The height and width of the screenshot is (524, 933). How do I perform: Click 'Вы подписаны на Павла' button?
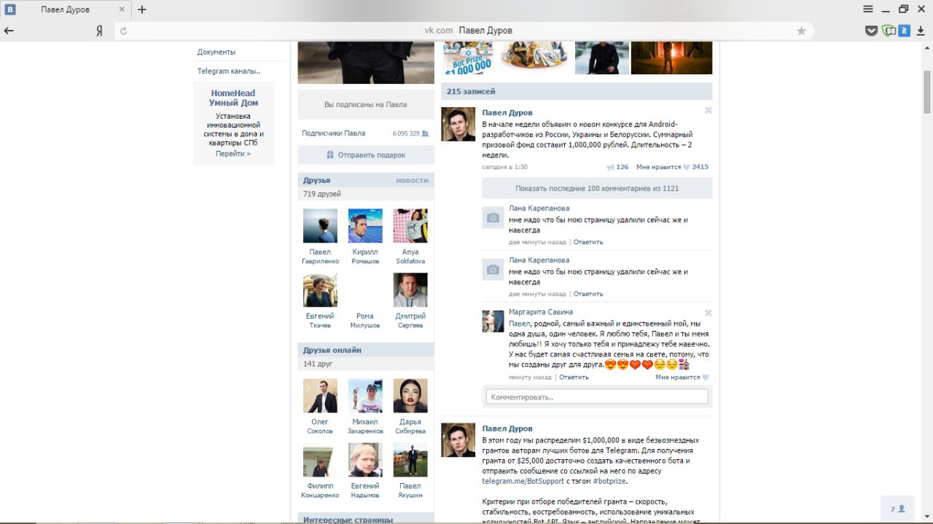point(366,104)
